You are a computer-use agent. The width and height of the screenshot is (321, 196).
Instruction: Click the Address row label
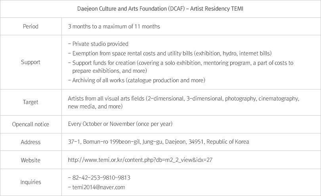(31, 142)
